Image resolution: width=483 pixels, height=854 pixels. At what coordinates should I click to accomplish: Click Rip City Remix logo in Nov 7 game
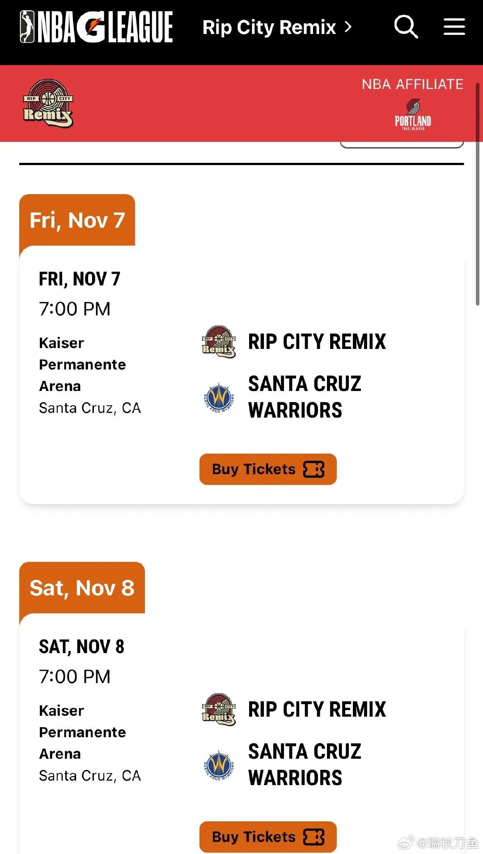coord(219,342)
